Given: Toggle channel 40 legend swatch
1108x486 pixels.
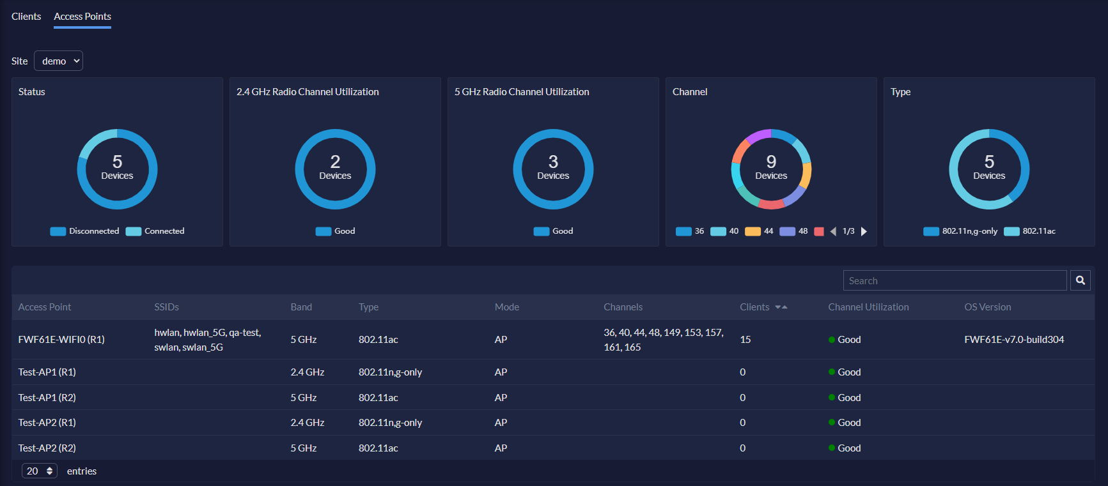Looking at the screenshot, I should (718, 231).
